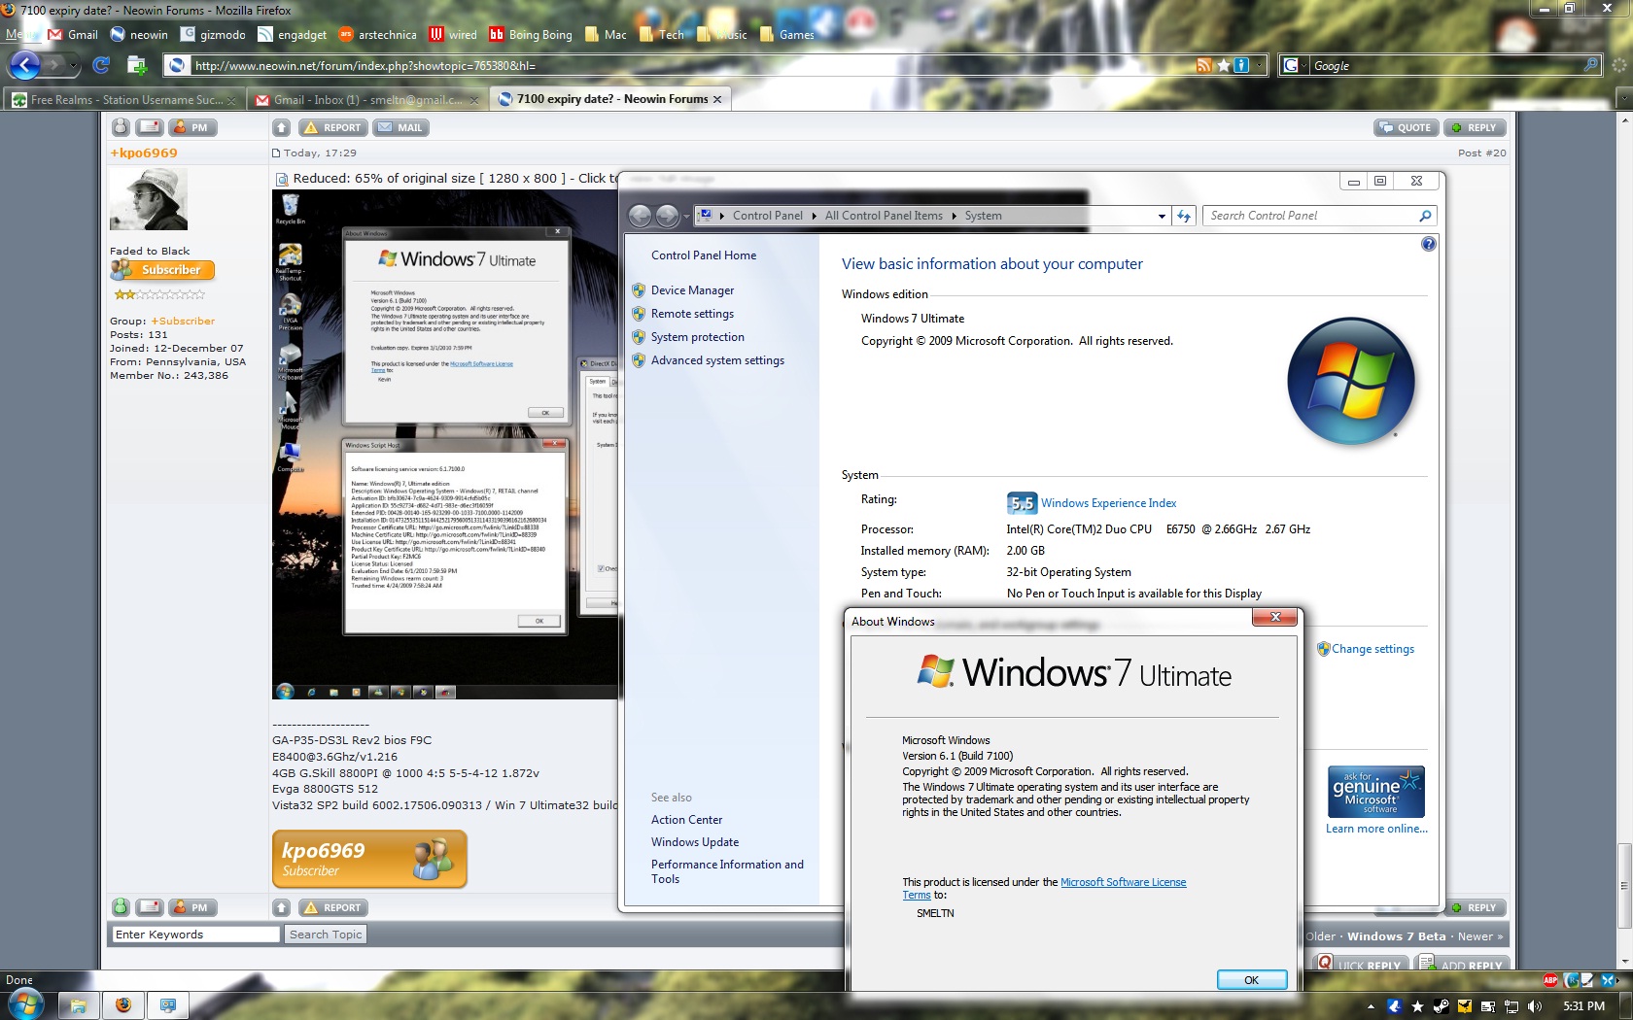Viewport: 1633px width, 1020px height.
Task: Click the Firefox reload page icon
Action: point(101,65)
